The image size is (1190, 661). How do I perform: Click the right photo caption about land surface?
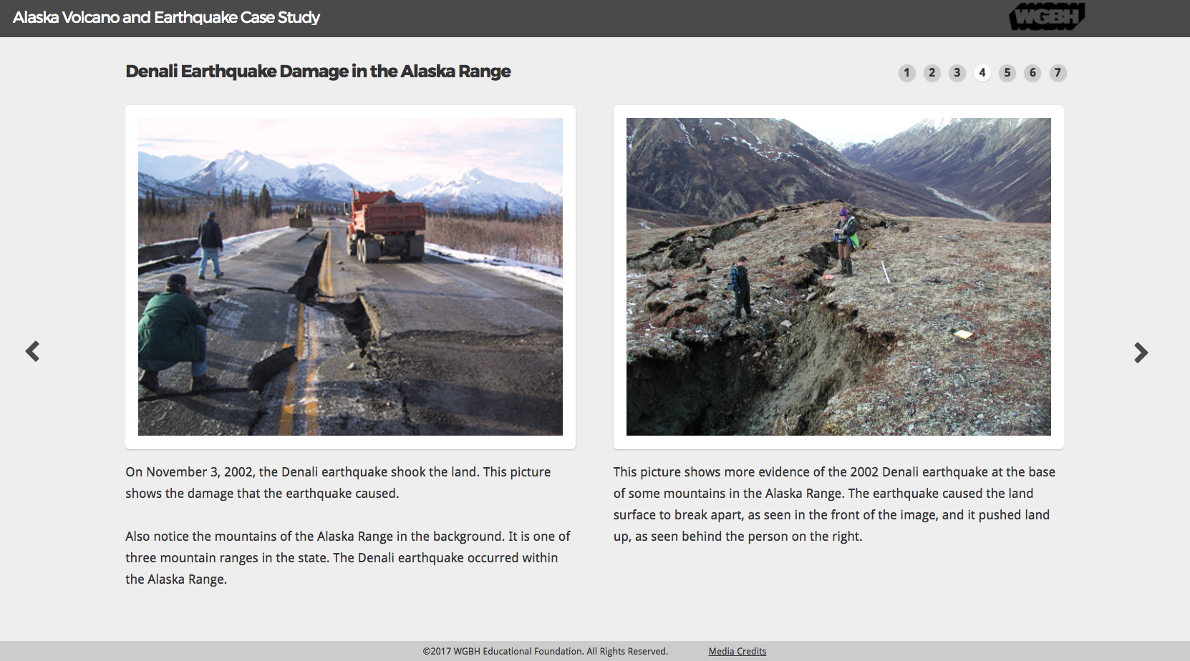(x=835, y=504)
